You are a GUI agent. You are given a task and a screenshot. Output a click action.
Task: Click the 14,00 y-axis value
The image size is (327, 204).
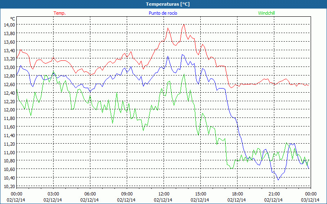pos(9,25)
